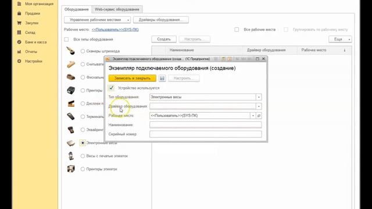The image size is (372, 209).
Task: Click the magnetic card reader device icon
Action: tap(71, 64)
